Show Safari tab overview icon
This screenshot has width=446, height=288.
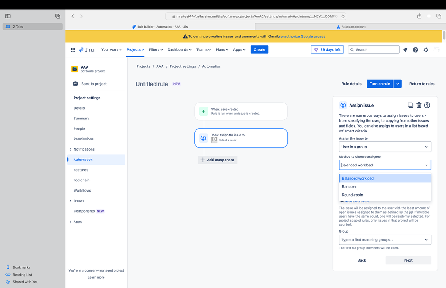pyautogui.click(x=438, y=16)
